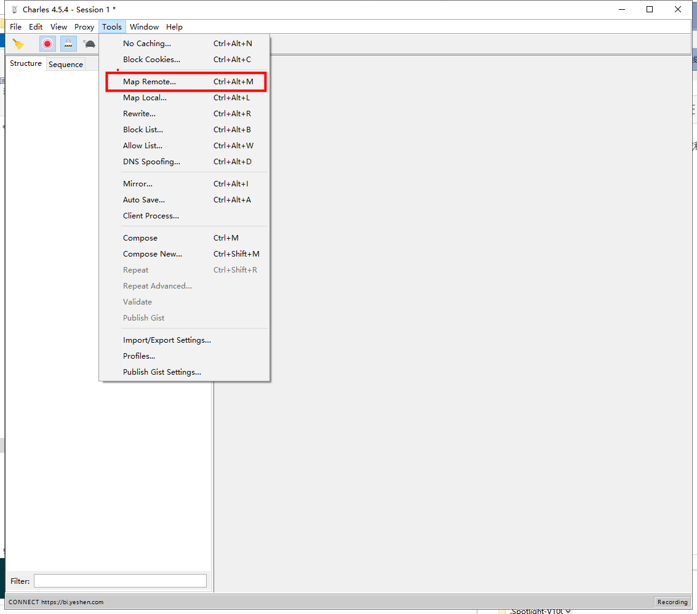
Task: Toggle the red Recording button in toolbar
Action: [x=47, y=44]
